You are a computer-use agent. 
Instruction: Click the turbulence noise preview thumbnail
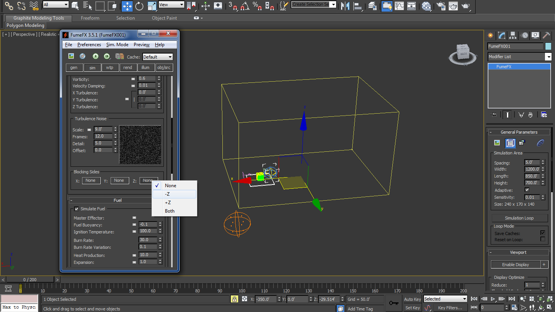(140, 145)
